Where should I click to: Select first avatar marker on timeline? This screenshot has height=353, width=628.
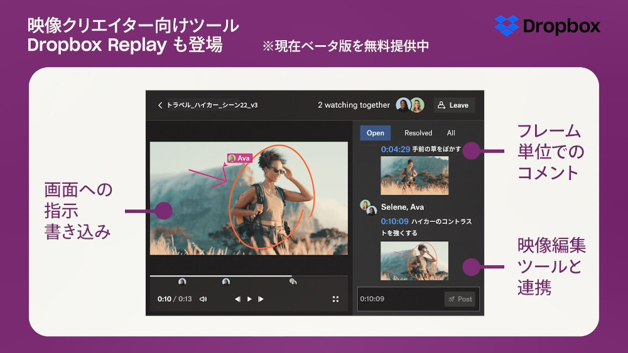coord(182,282)
